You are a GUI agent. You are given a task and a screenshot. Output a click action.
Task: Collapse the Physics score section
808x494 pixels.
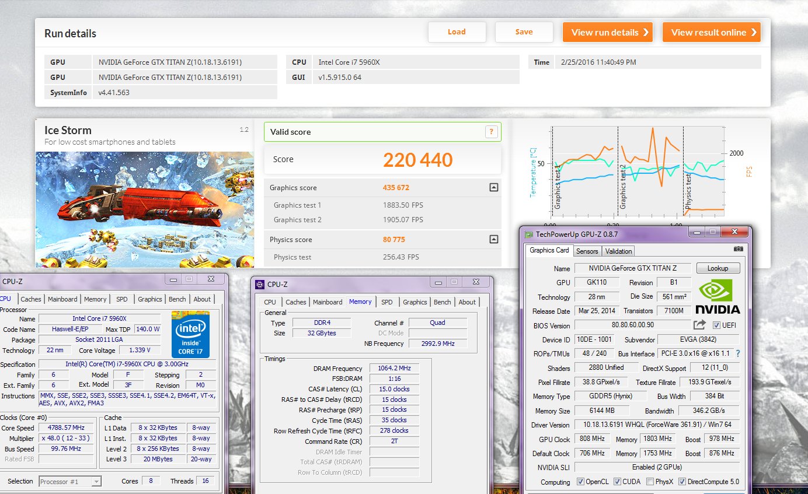(494, 239)
